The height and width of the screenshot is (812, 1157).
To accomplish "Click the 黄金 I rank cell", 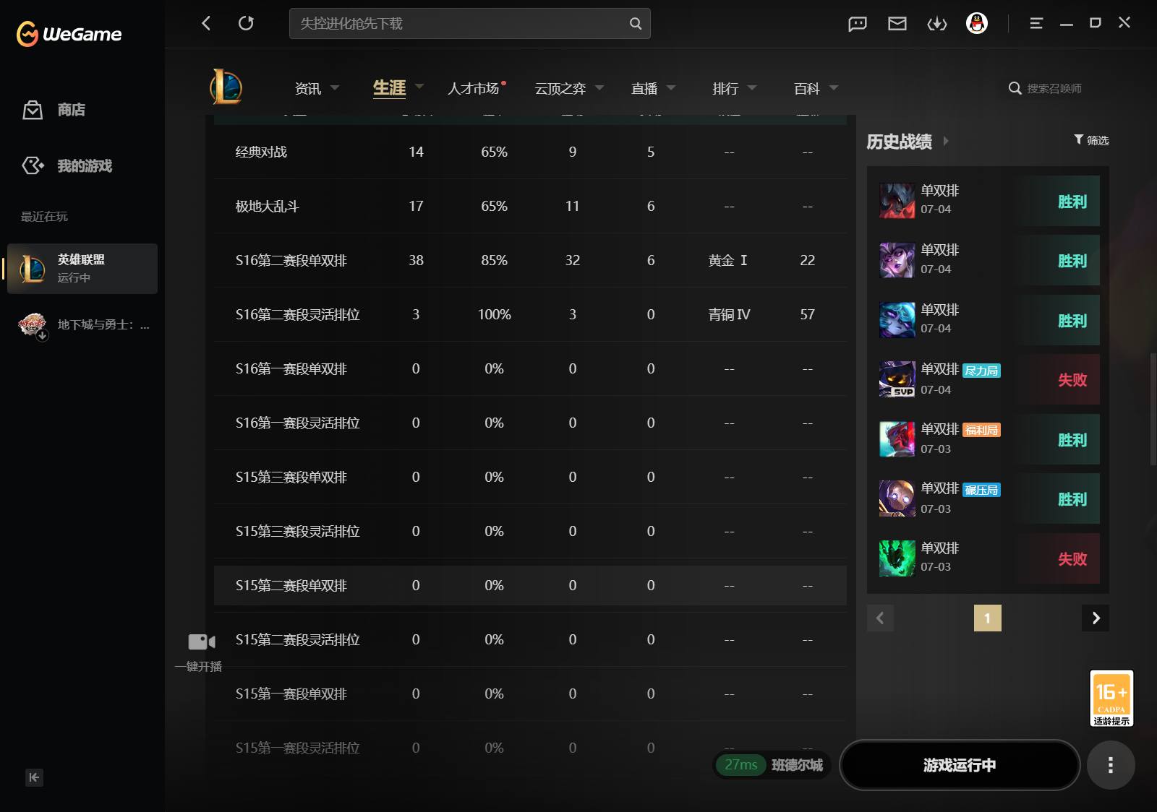I will click(x=728, y=260).
